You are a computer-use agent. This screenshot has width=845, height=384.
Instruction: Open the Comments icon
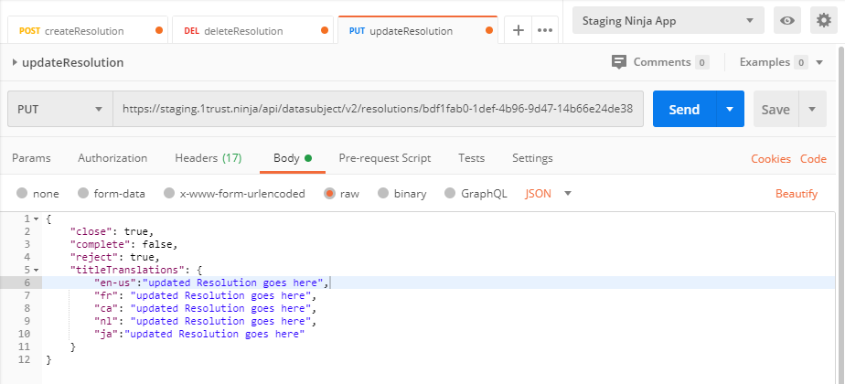(619, 62)
